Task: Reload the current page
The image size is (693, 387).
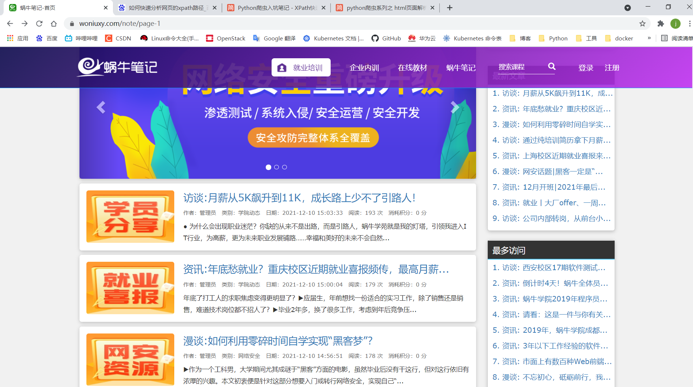Action: point(39,24)
